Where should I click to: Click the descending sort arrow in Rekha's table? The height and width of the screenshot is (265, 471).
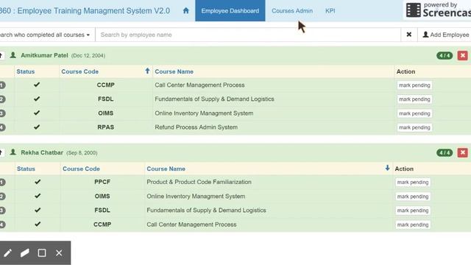pos(387,168)
